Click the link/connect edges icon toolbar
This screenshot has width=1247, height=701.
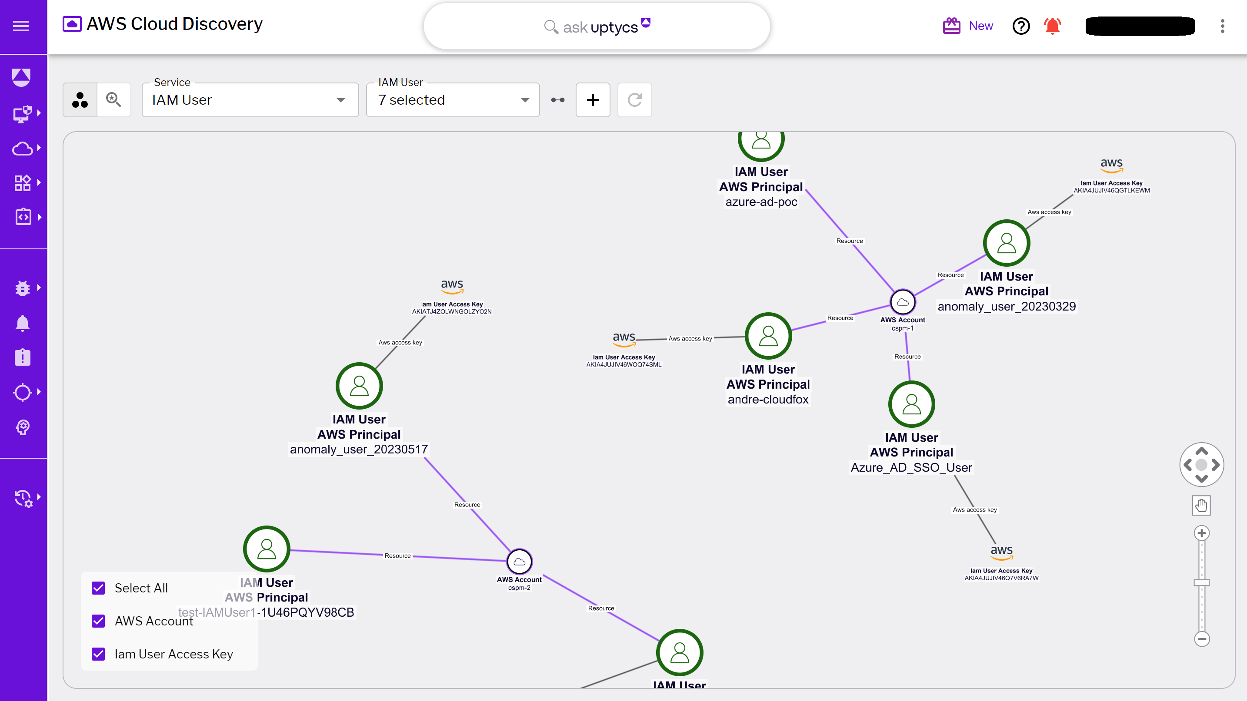pos(557,100)
